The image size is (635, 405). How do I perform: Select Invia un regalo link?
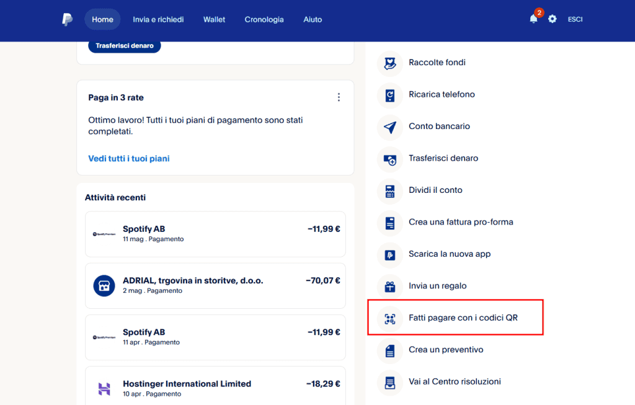437,286
